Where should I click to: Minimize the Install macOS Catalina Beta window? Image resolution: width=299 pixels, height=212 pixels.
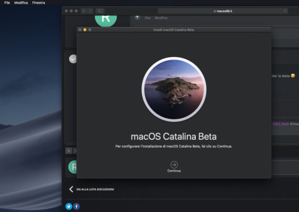(x=85, y=30)
